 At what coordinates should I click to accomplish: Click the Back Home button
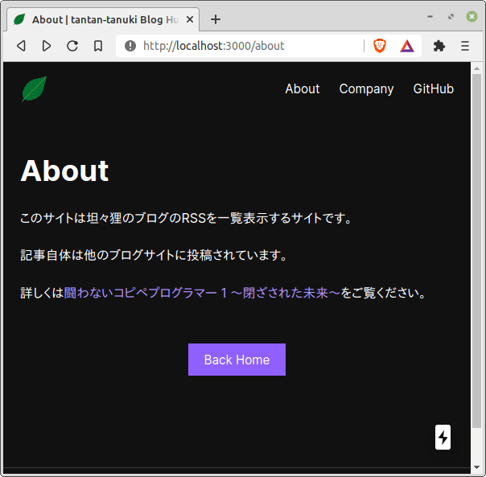click(x=237, y=360)
